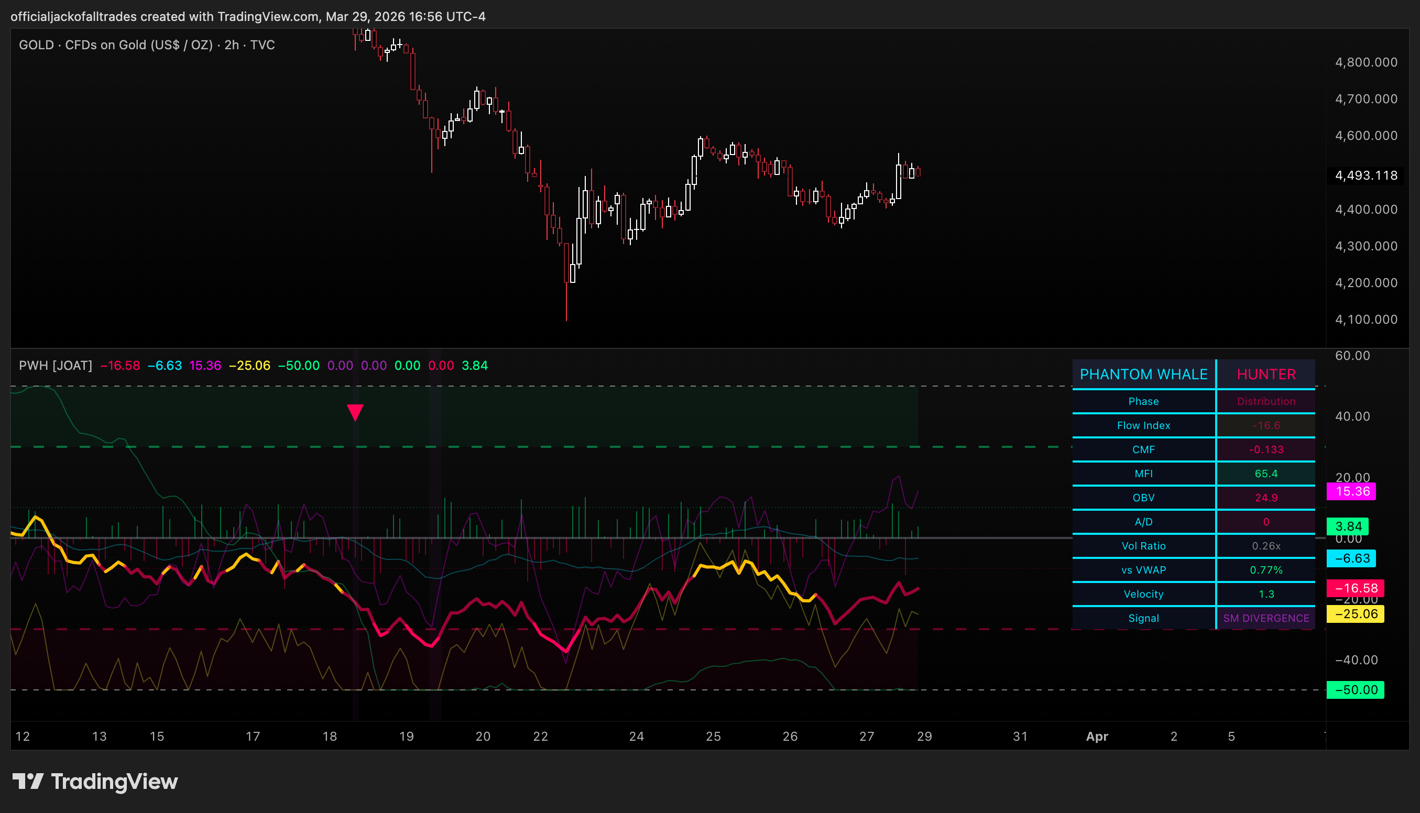Click the Flow Index row label
1420x813 pixels.
1143,425
